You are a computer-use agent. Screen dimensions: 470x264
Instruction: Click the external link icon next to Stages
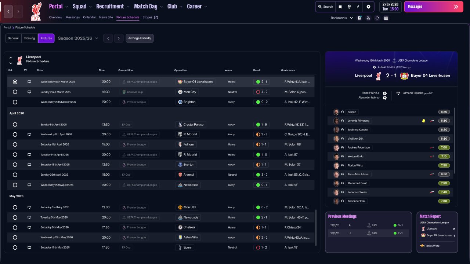[x=156, y=17]
